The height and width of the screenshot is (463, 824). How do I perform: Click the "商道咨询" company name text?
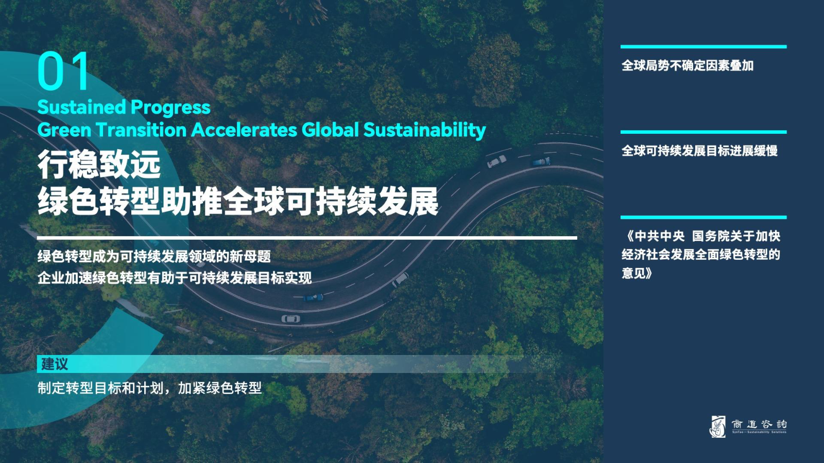[x=759, y=424]
